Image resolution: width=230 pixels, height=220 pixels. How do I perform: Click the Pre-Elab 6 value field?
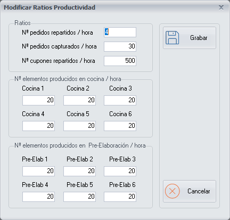pos(120,197)
